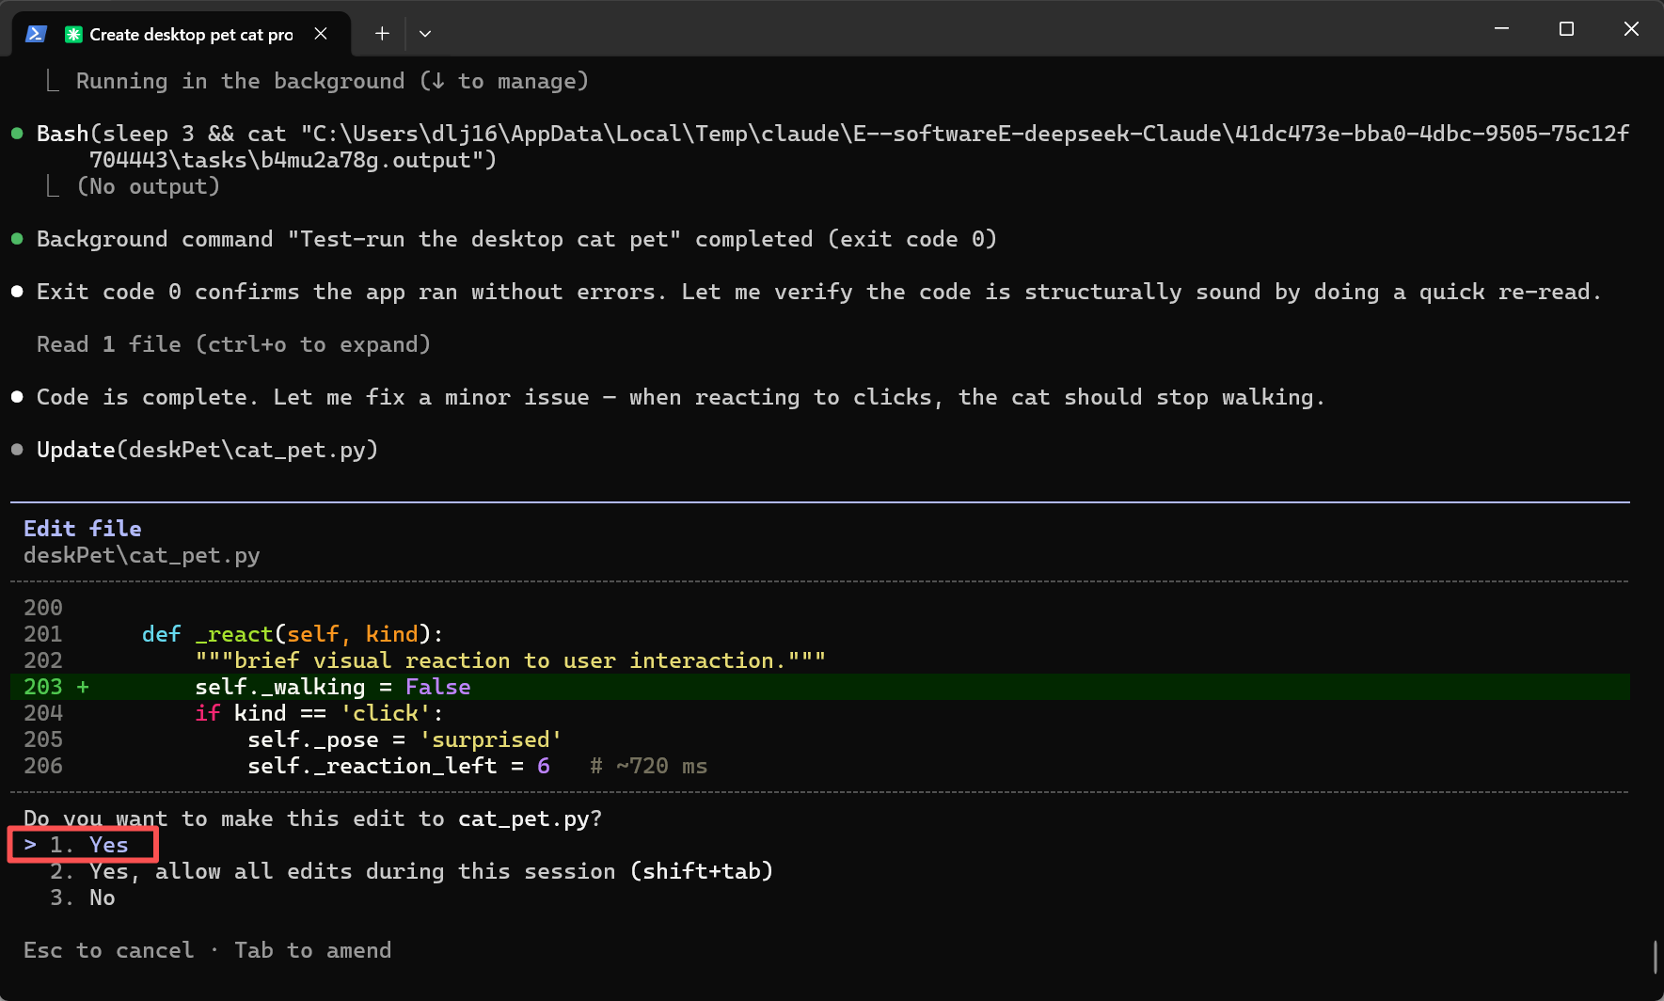Click line number 200 in the diff

pyautogui.click(x=43, y=608)
